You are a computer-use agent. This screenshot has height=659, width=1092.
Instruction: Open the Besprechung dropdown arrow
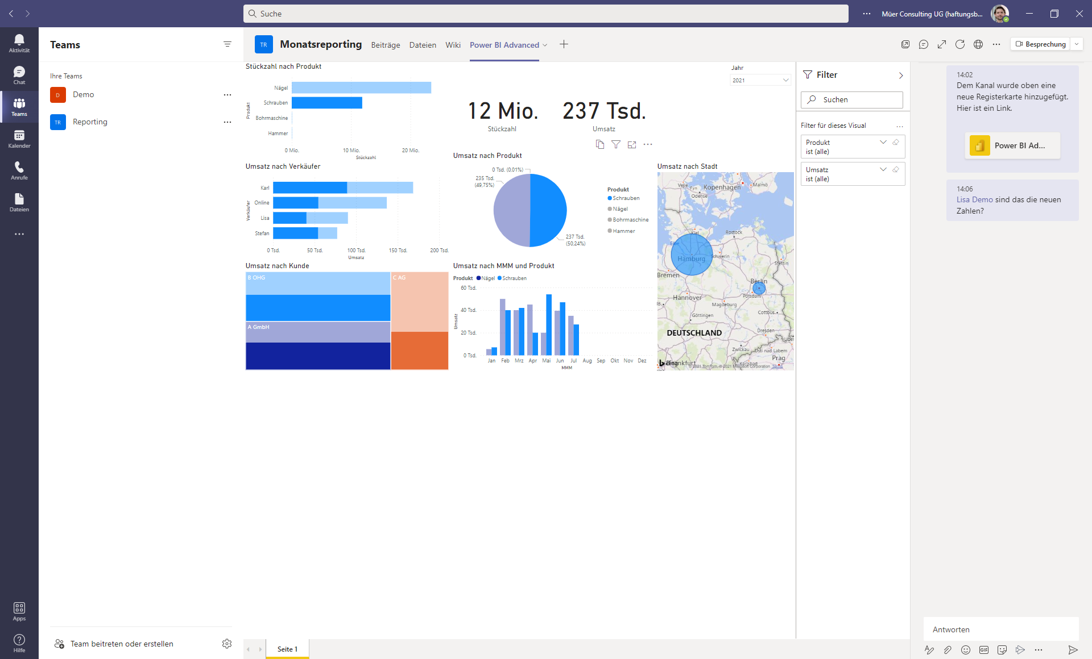click(x=1077, y=44)
